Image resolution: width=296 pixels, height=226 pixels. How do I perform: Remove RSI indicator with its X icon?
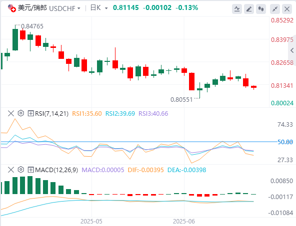tap(11, 113)
